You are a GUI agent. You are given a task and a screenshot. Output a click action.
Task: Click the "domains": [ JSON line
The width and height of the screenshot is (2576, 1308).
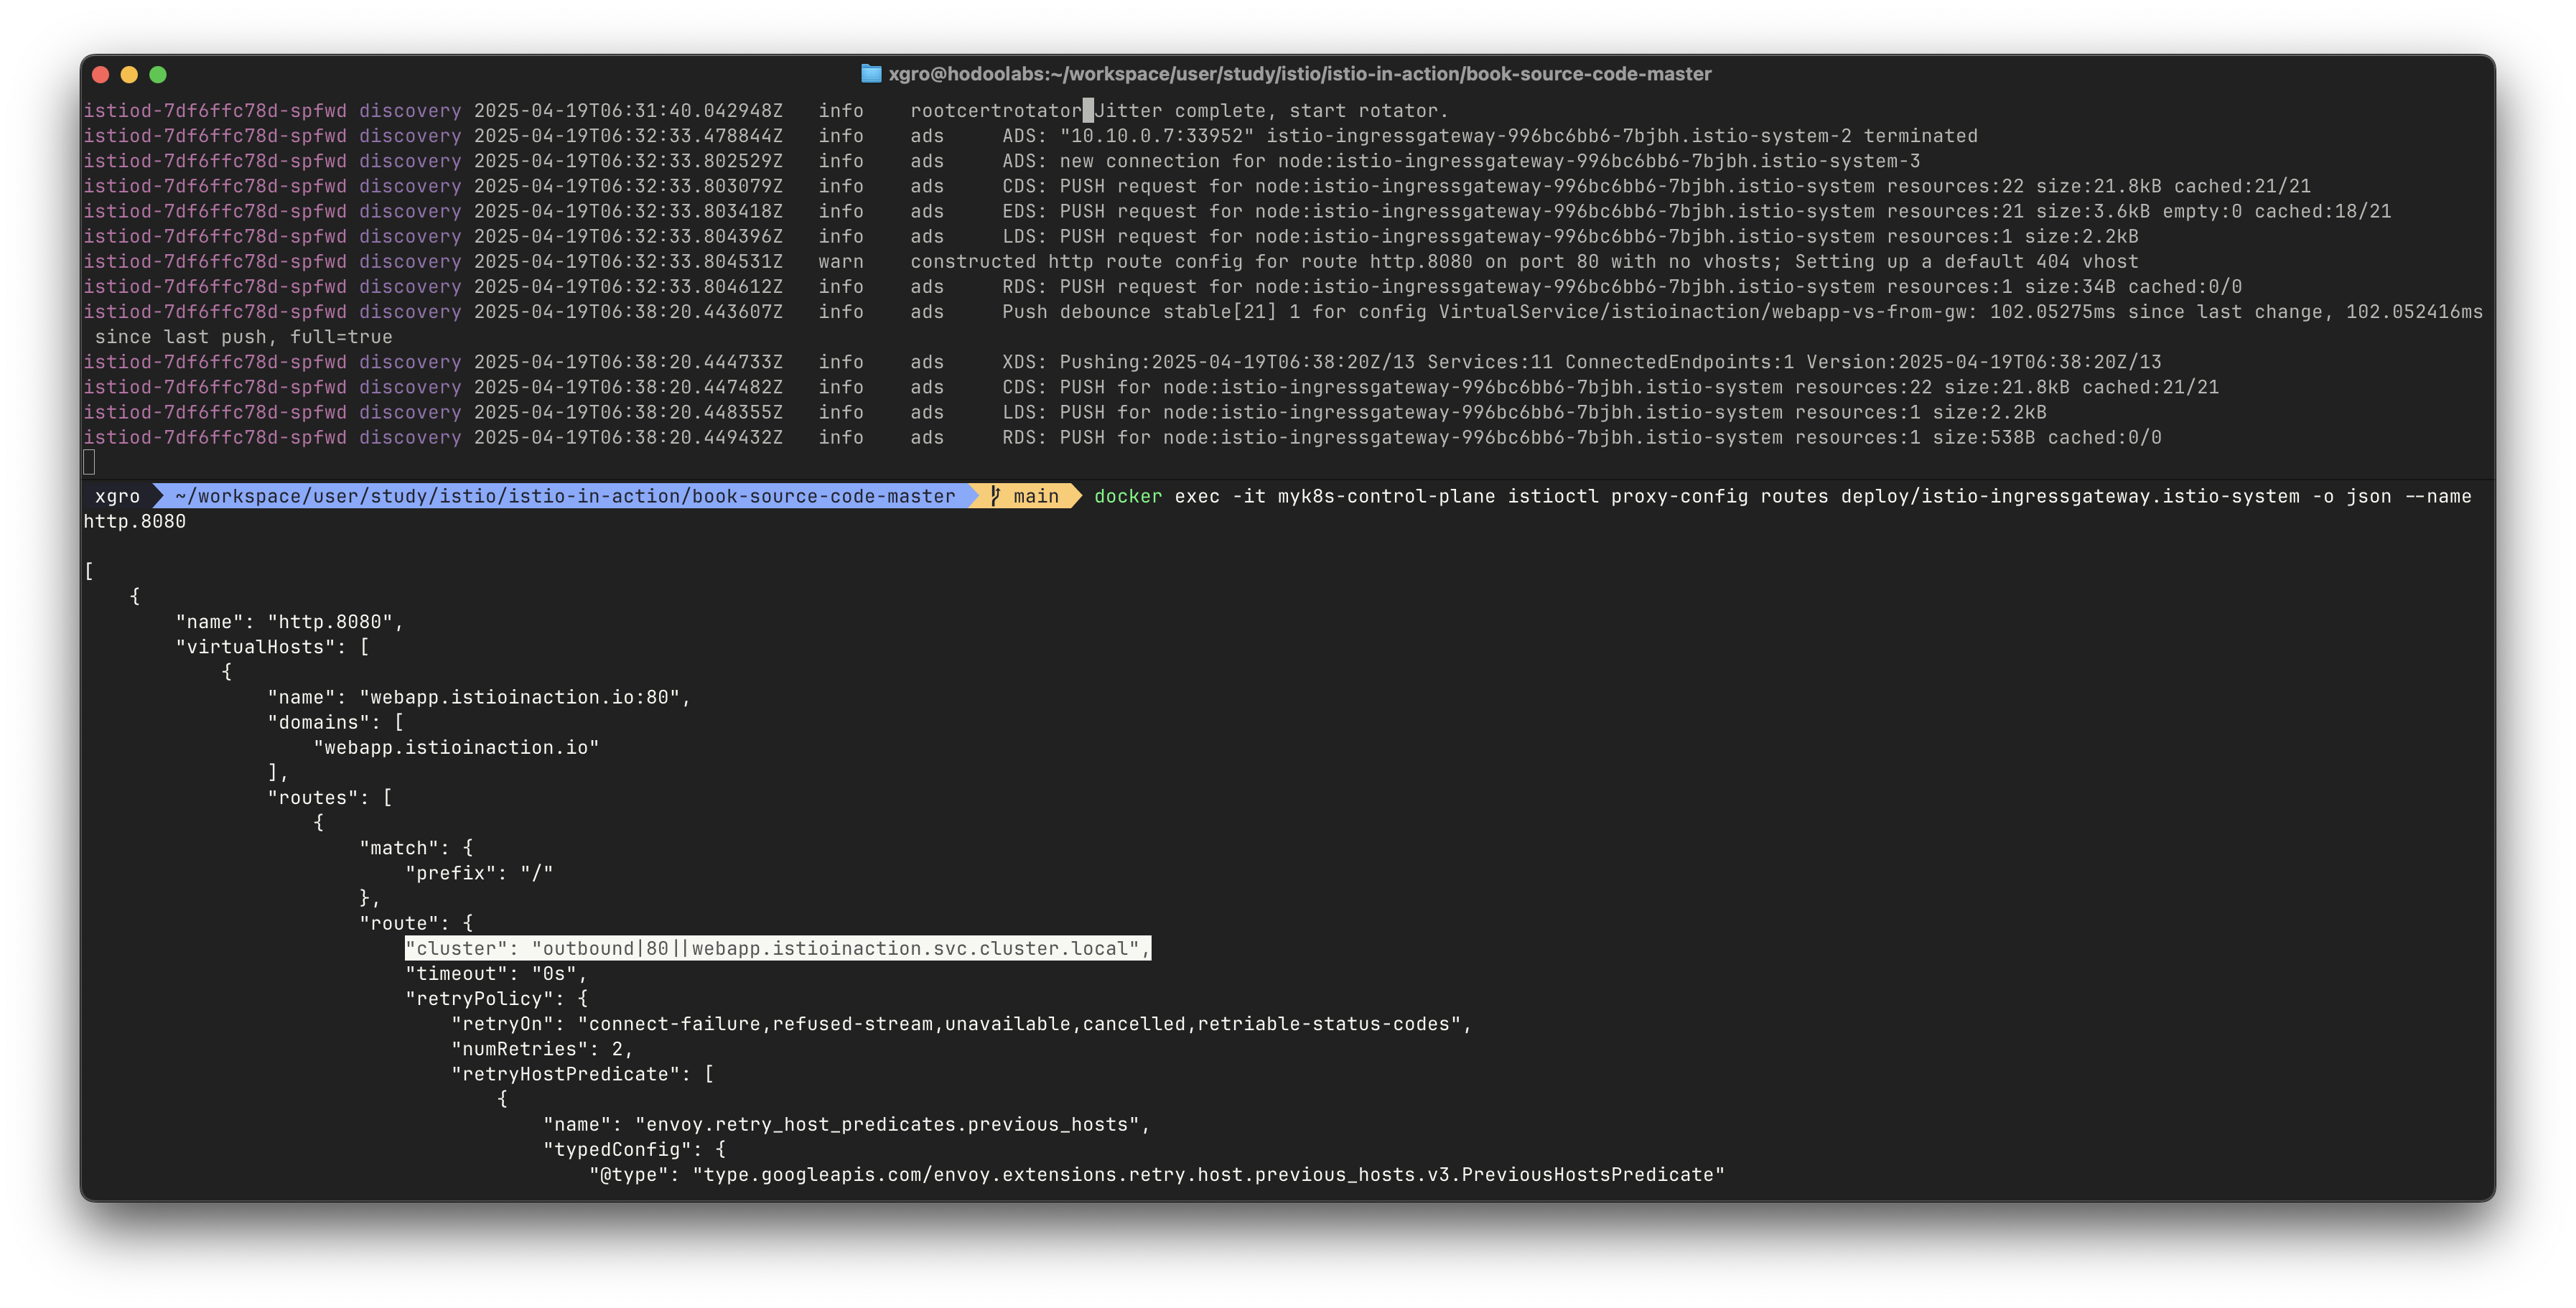point(336,722)
